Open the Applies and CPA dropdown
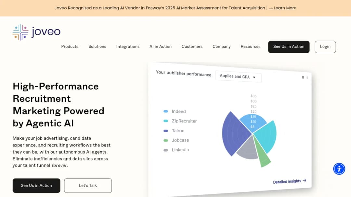Viewport: 351px width, 197px height. (x=238, y=76)
